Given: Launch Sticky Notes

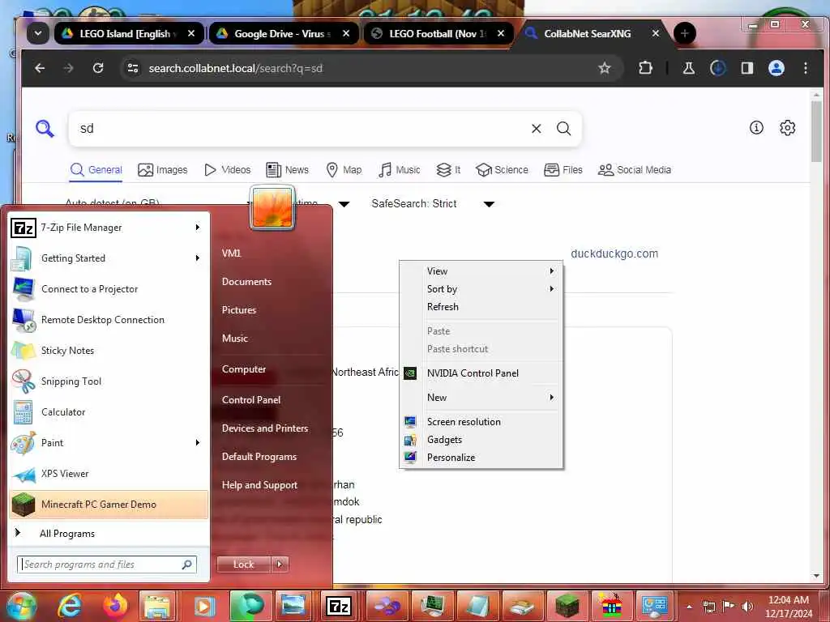Looking at the screenshot, I should pos(109,351).
